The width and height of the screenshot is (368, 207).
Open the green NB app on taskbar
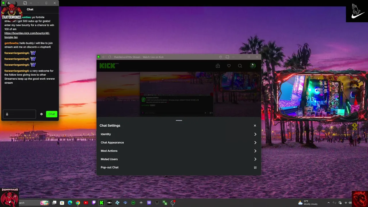tap(165, 203)
